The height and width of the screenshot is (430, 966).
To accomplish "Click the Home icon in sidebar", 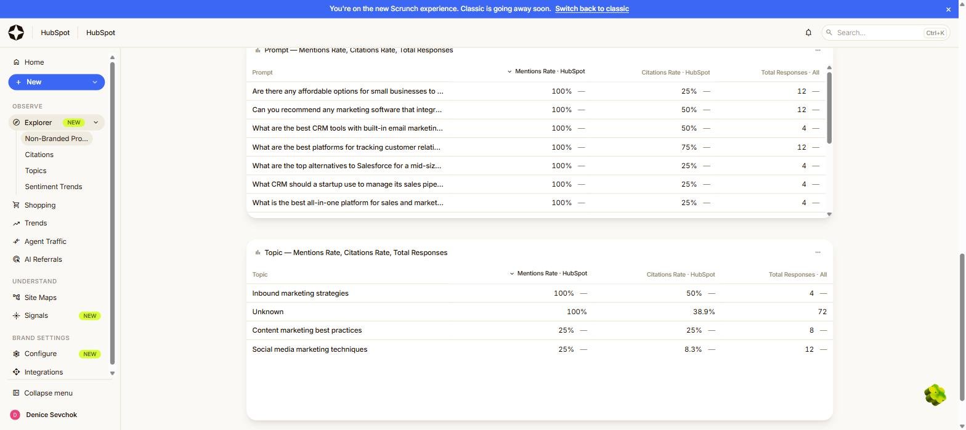I will (16, 62).
